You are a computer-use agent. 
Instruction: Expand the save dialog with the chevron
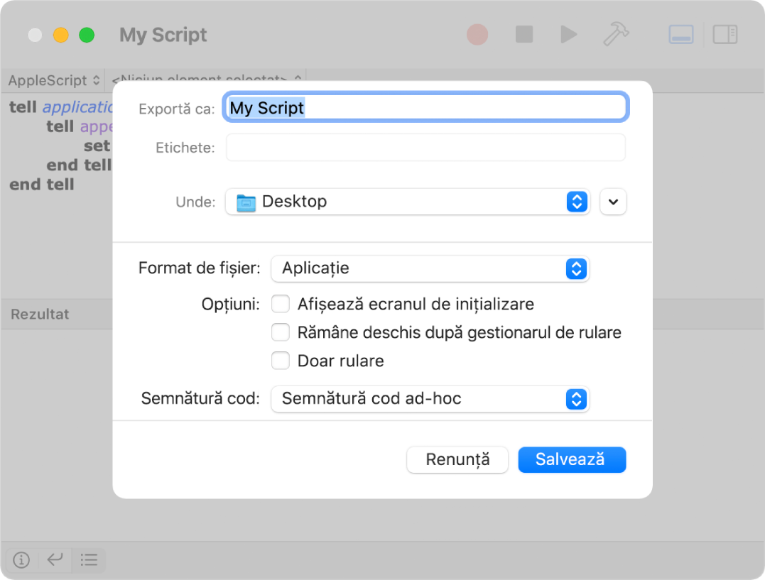(x=612, y=202)
